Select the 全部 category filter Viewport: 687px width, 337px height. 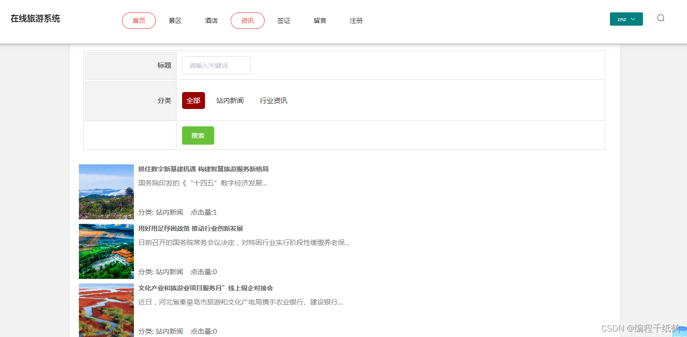point(193,100)
